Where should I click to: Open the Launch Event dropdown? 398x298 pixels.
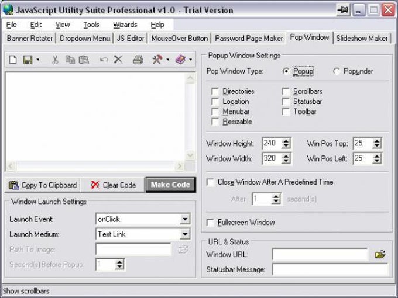pyautogui.click(x=185, y=219)
